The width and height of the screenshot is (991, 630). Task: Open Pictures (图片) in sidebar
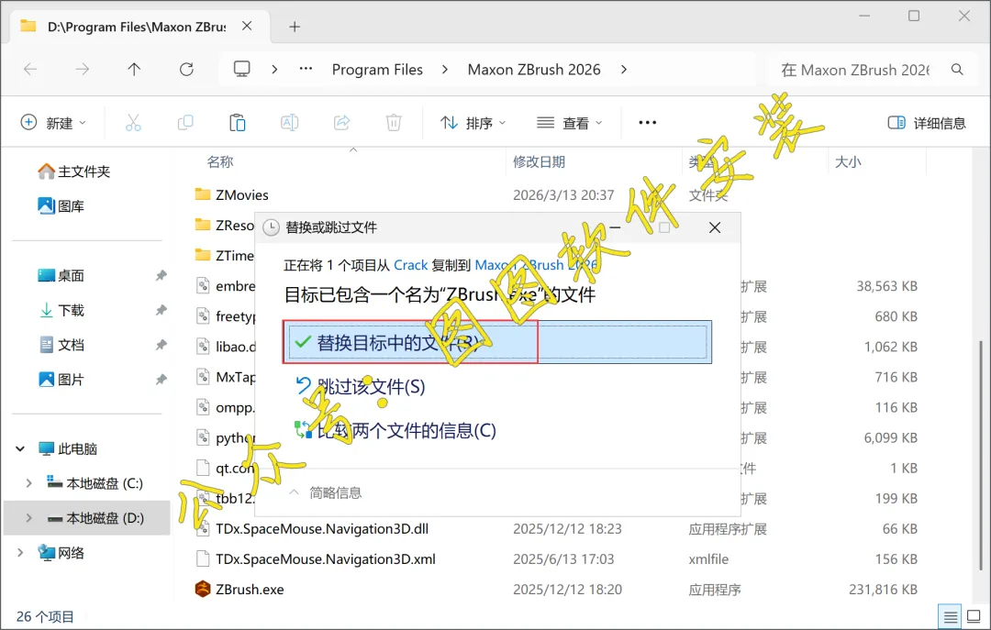pos(61,380)
